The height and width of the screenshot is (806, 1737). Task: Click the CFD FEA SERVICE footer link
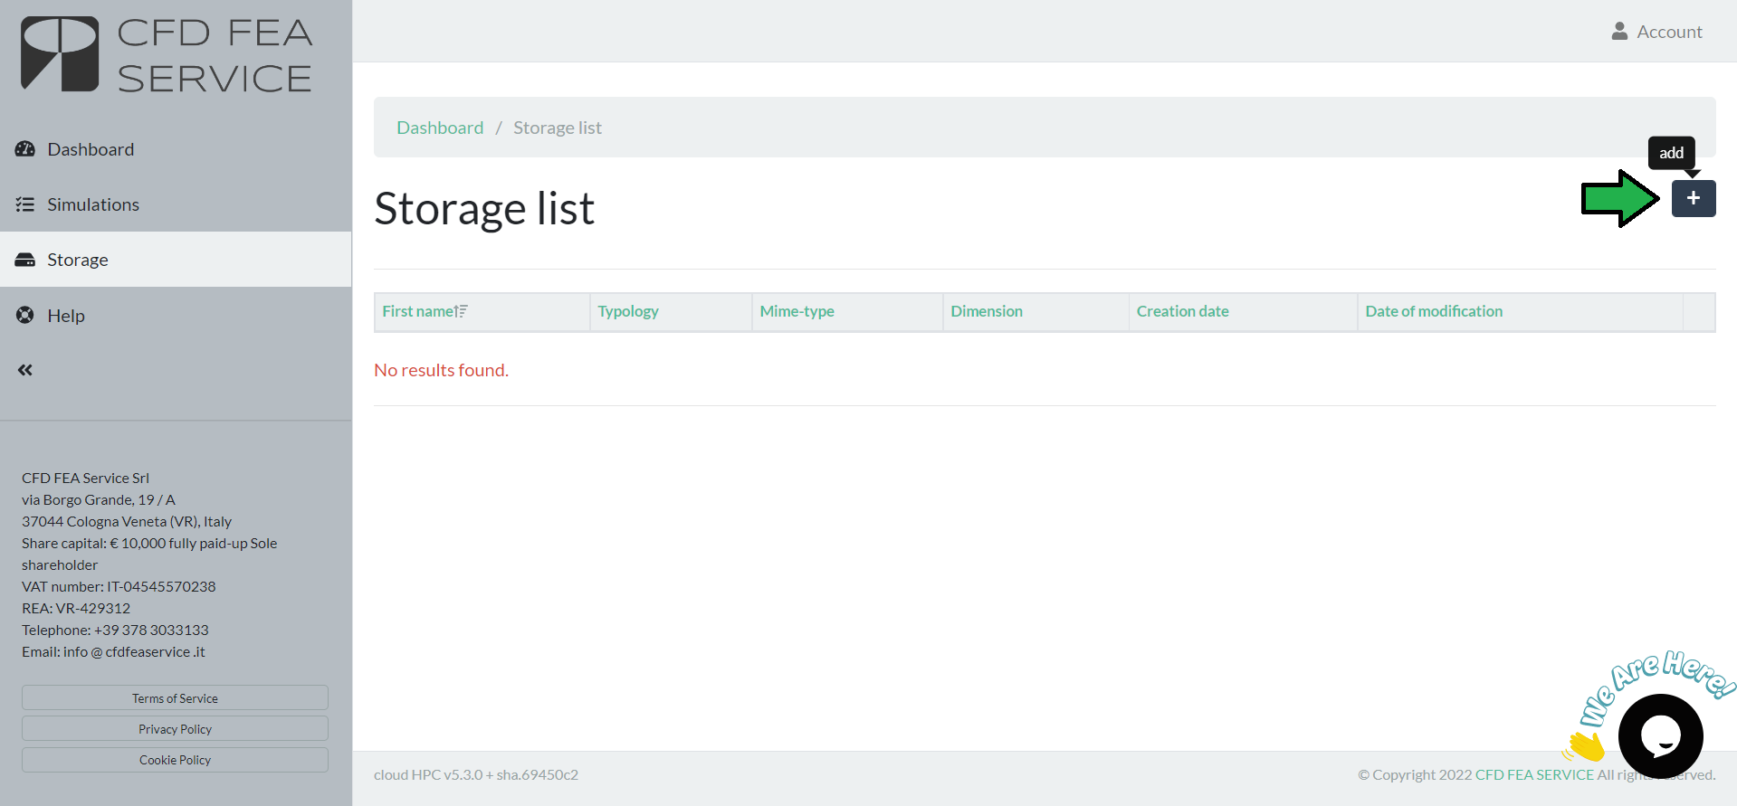pos(1534,774)
